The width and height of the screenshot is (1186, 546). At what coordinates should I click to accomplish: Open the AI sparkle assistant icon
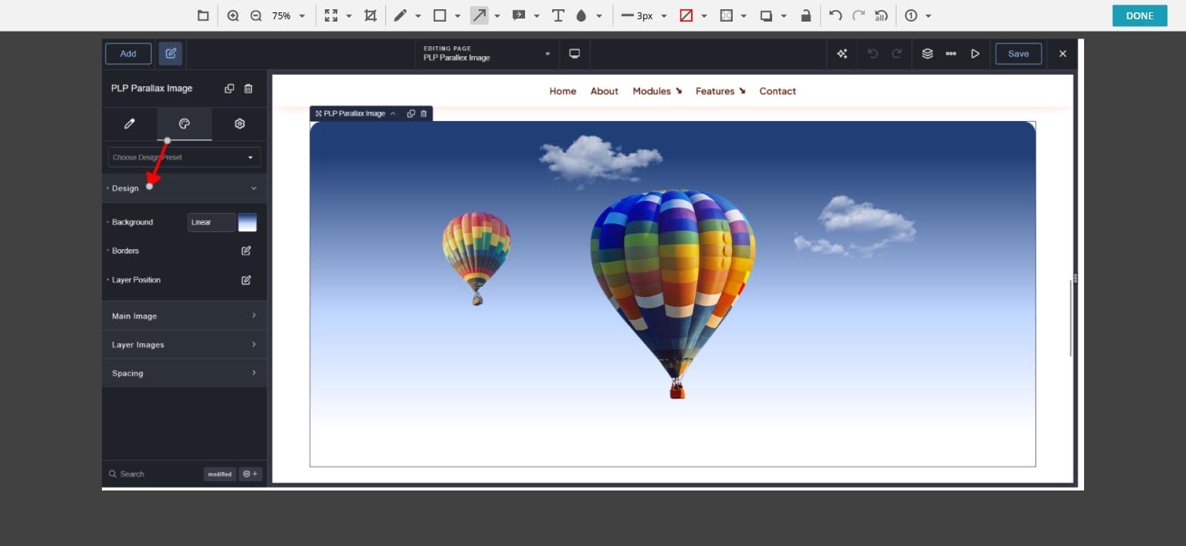pos(842,53)
